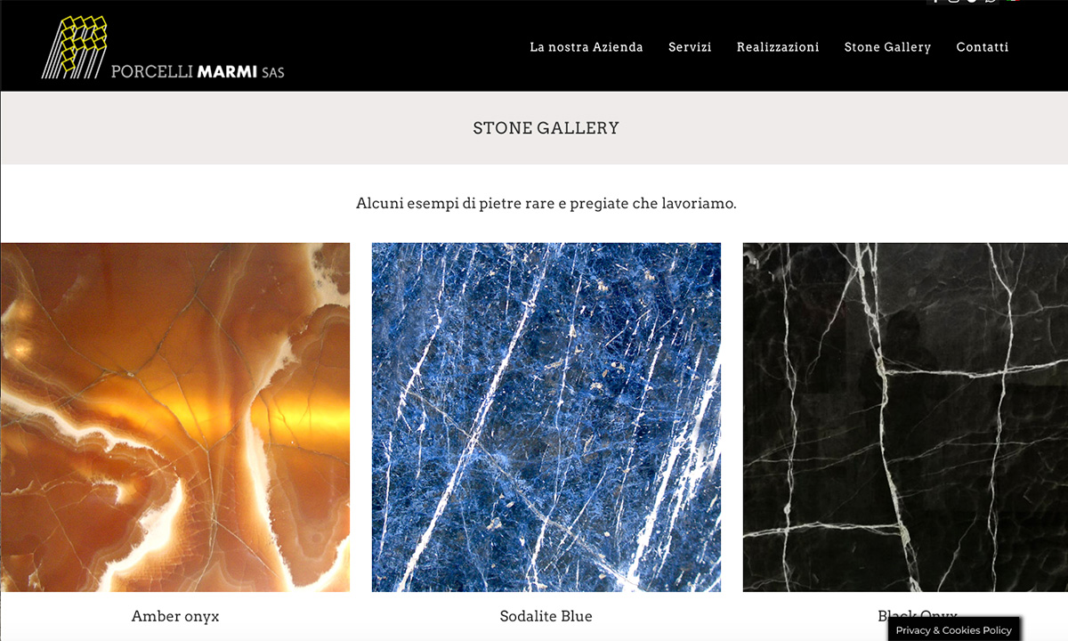This screenshot has width=1068, height=641.
Task: Open the La nostra Azienda menu
Action: (587, 47)
